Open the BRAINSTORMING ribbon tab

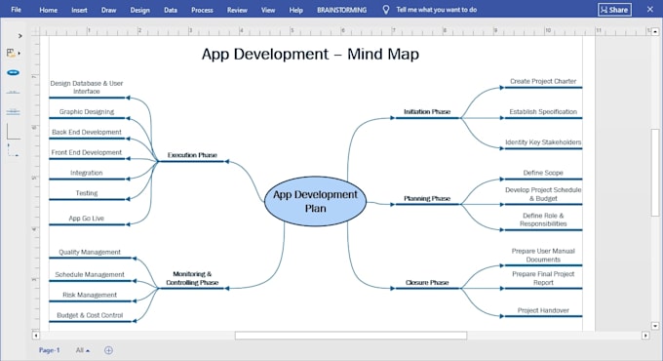coord(341,10)
